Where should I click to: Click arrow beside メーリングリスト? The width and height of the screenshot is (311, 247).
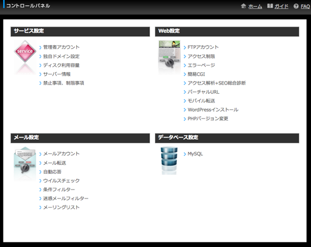[40, 208]
